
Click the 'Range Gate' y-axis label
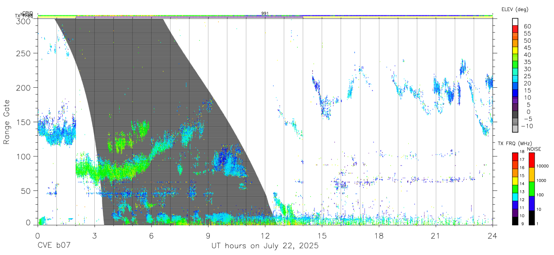[7, 122]
